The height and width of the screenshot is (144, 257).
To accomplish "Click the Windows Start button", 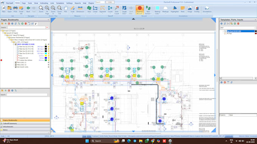I will coord(87,141).
